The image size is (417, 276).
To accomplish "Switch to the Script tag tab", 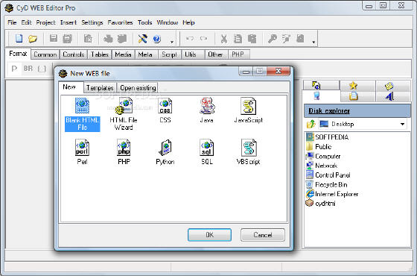I will tap(169, 54).
